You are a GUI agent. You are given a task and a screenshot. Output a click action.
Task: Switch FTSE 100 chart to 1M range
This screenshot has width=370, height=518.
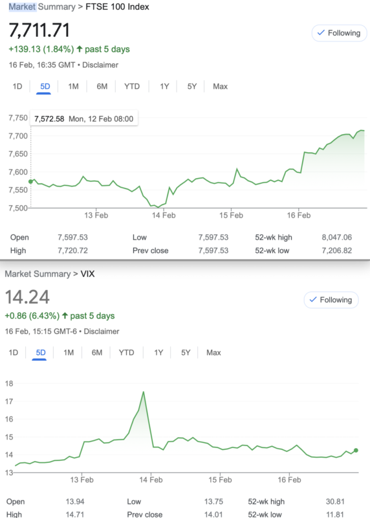tap(73, 87)
